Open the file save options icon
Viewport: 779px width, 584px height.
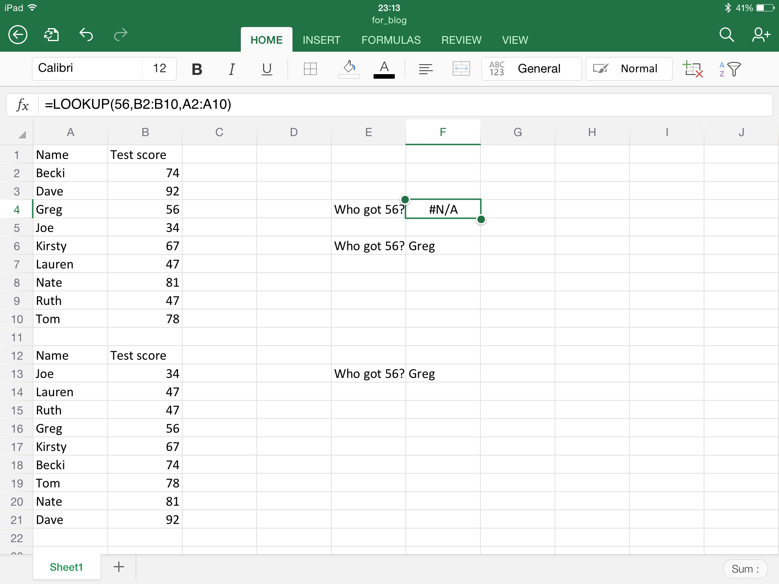(x=51, y=35)
